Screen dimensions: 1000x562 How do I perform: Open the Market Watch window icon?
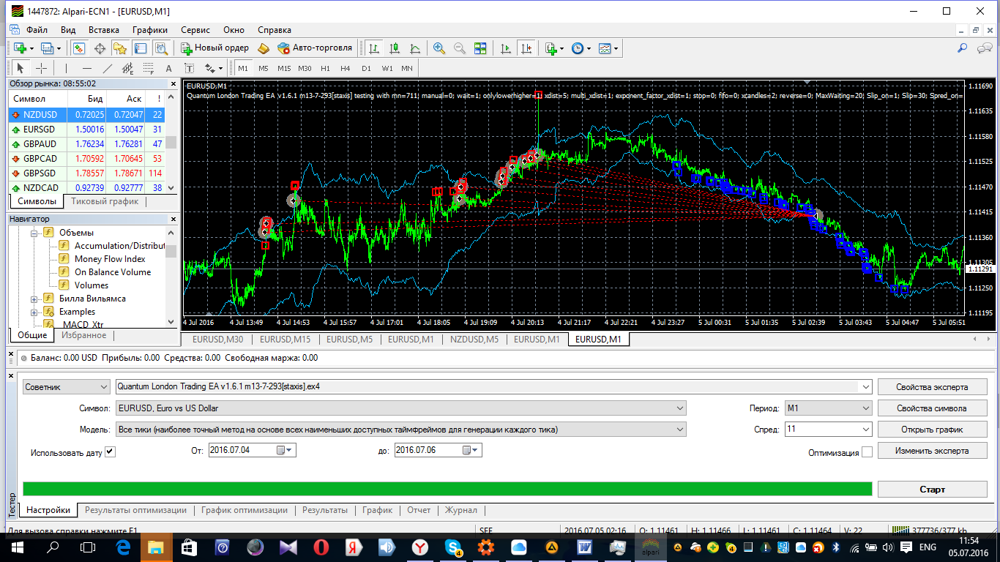coord(79,48)
